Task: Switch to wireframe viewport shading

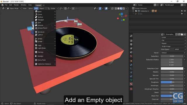Action: pyautogui.click(x=116, y=8)
